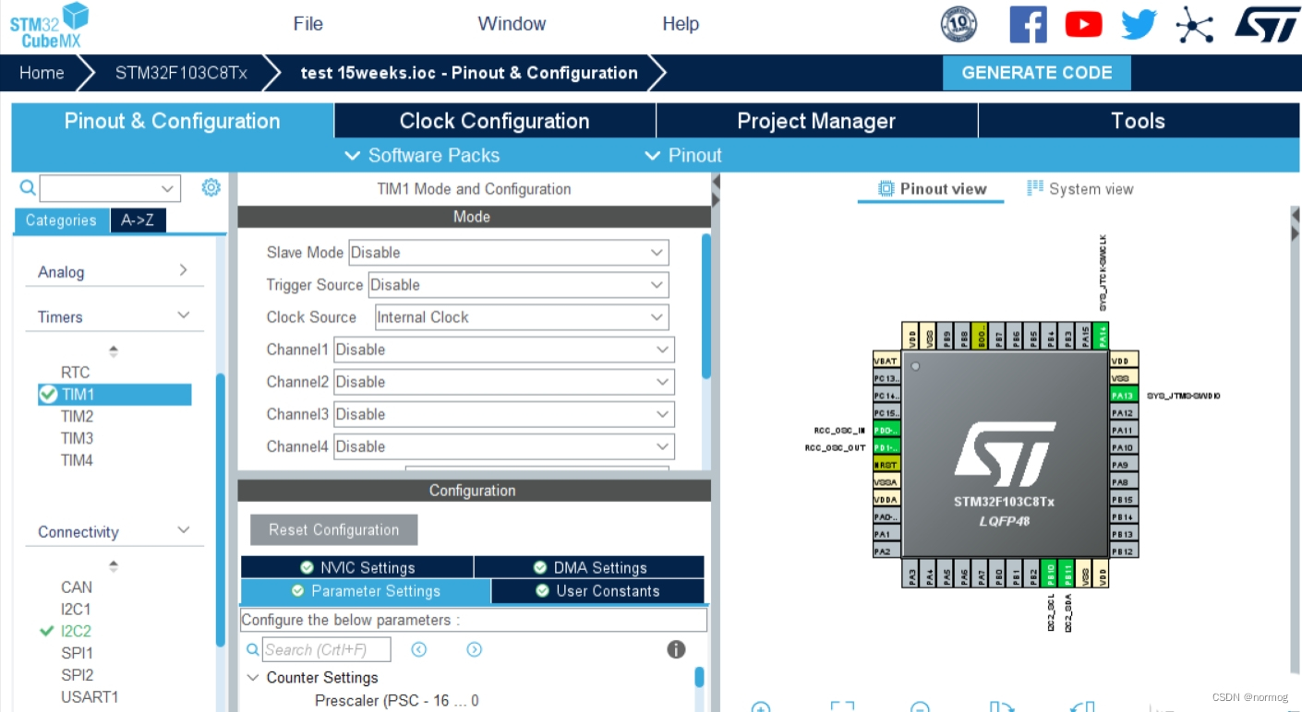Select the NRST pin on the chip

click(886, 464)
